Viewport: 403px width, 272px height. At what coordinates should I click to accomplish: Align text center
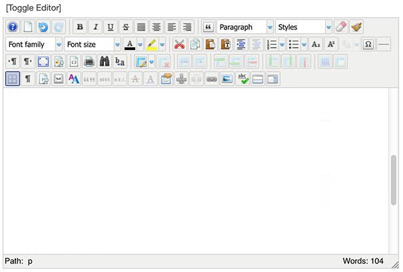coord(157,27)
